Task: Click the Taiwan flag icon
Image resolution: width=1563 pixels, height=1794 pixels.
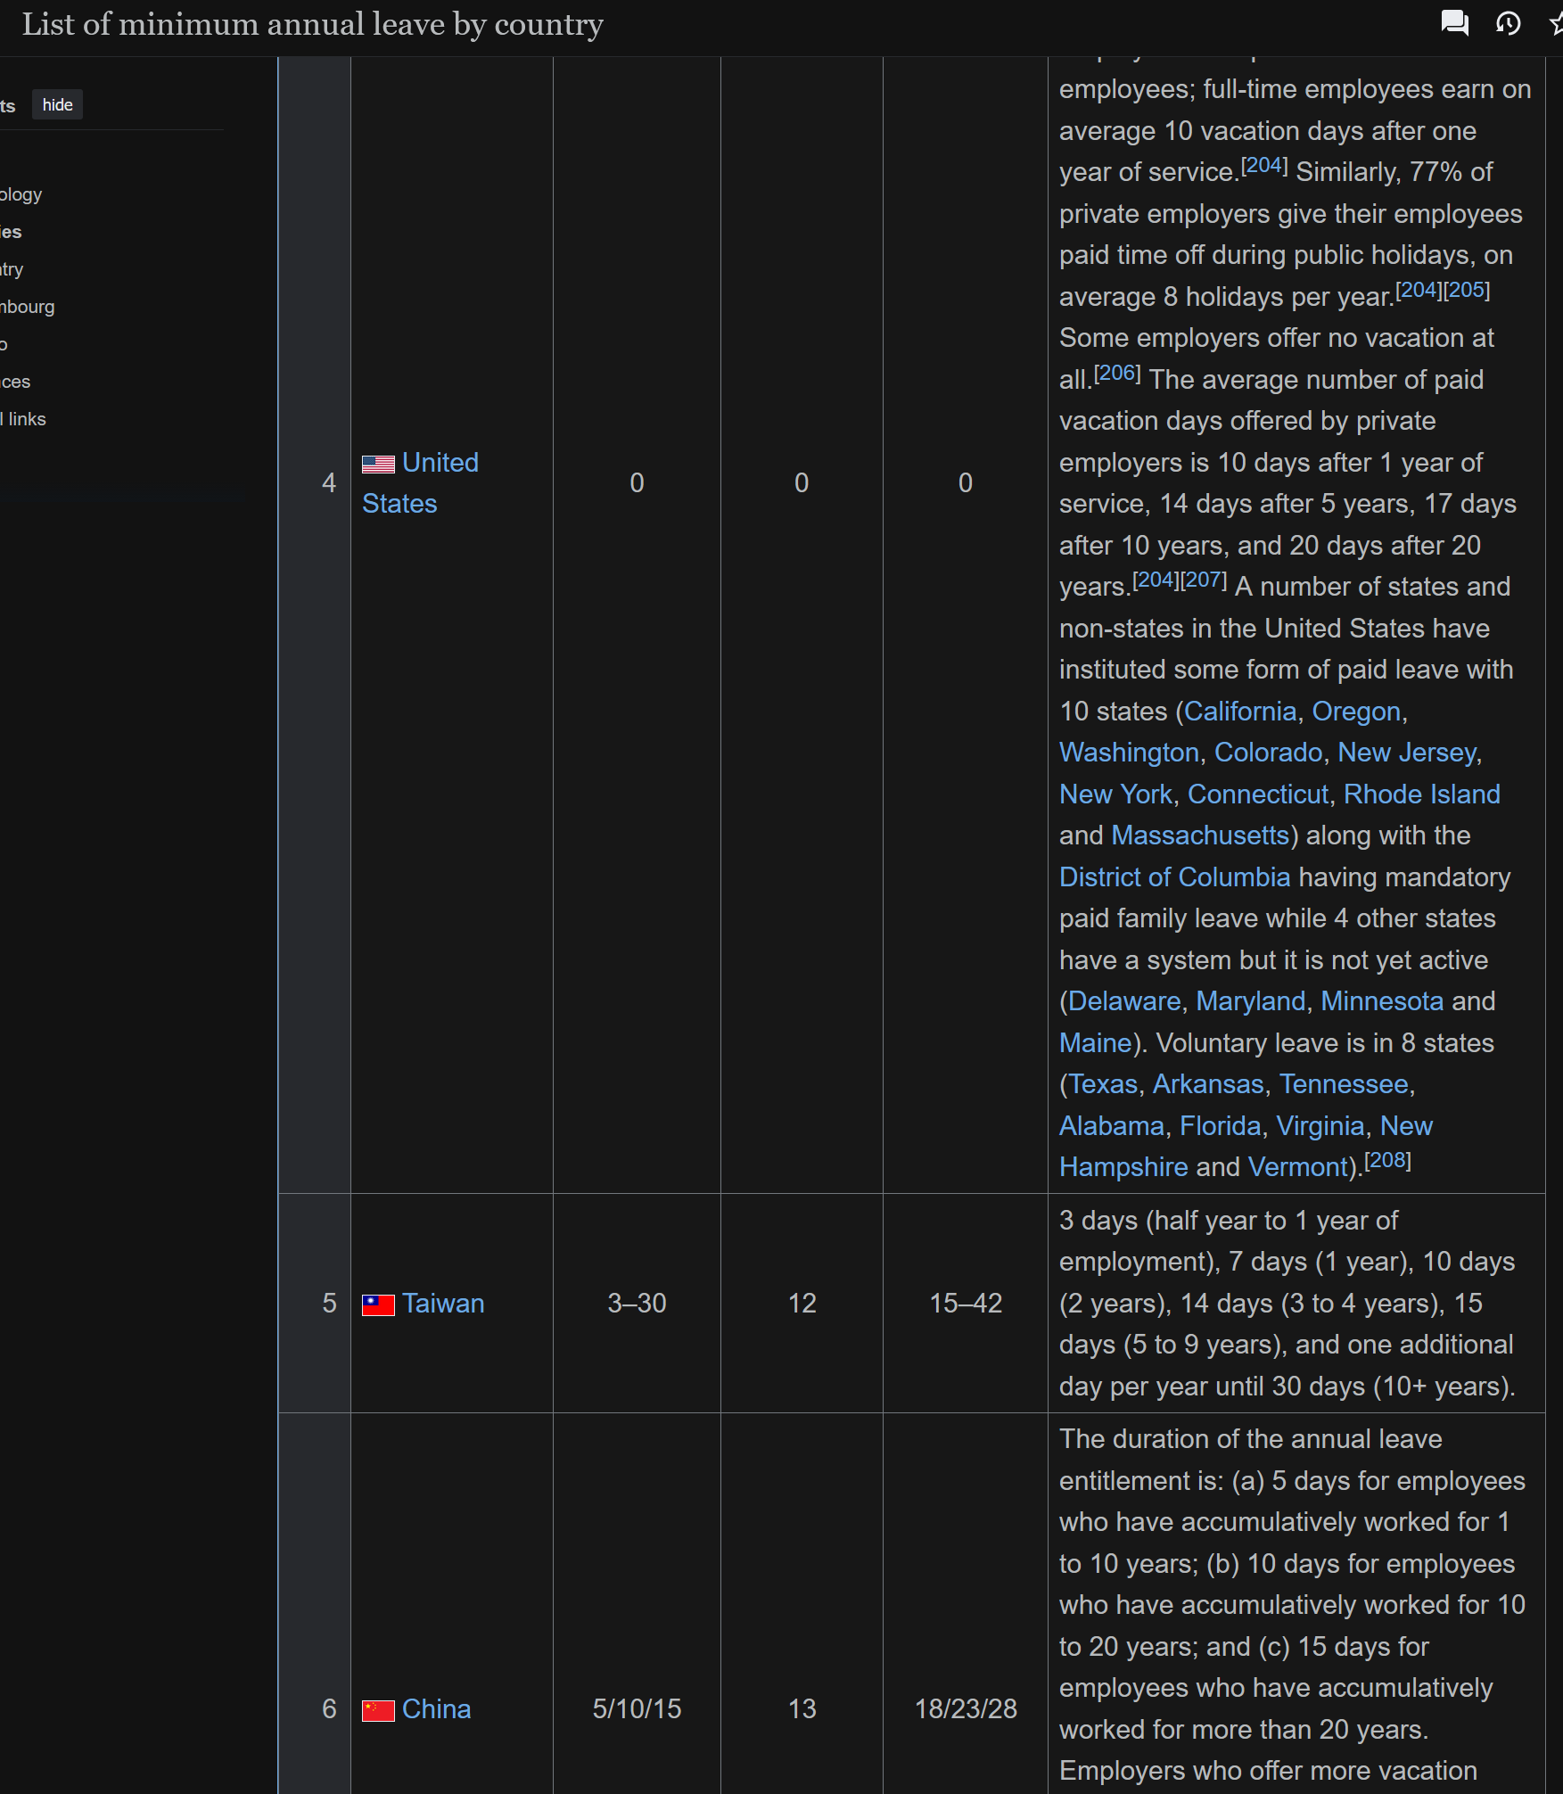Action: 378,1305
